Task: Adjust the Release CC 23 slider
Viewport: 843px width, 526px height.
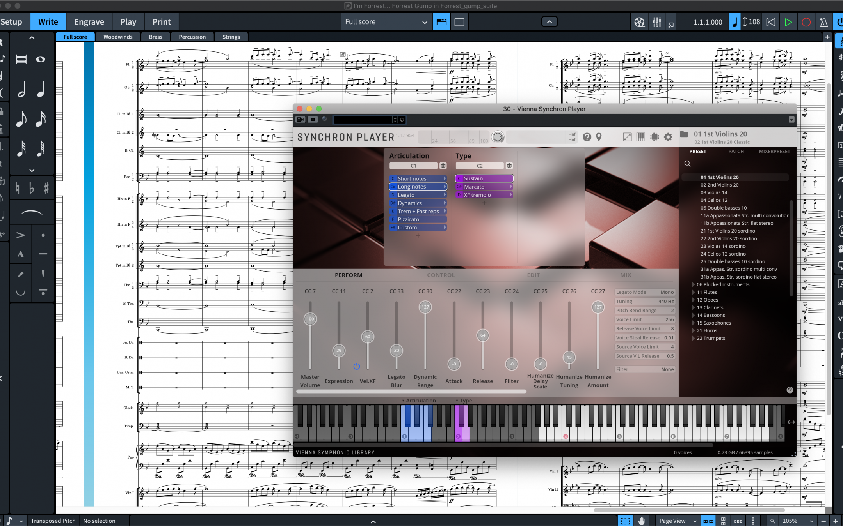Action: pyautogui.click(x=483, y=335)
